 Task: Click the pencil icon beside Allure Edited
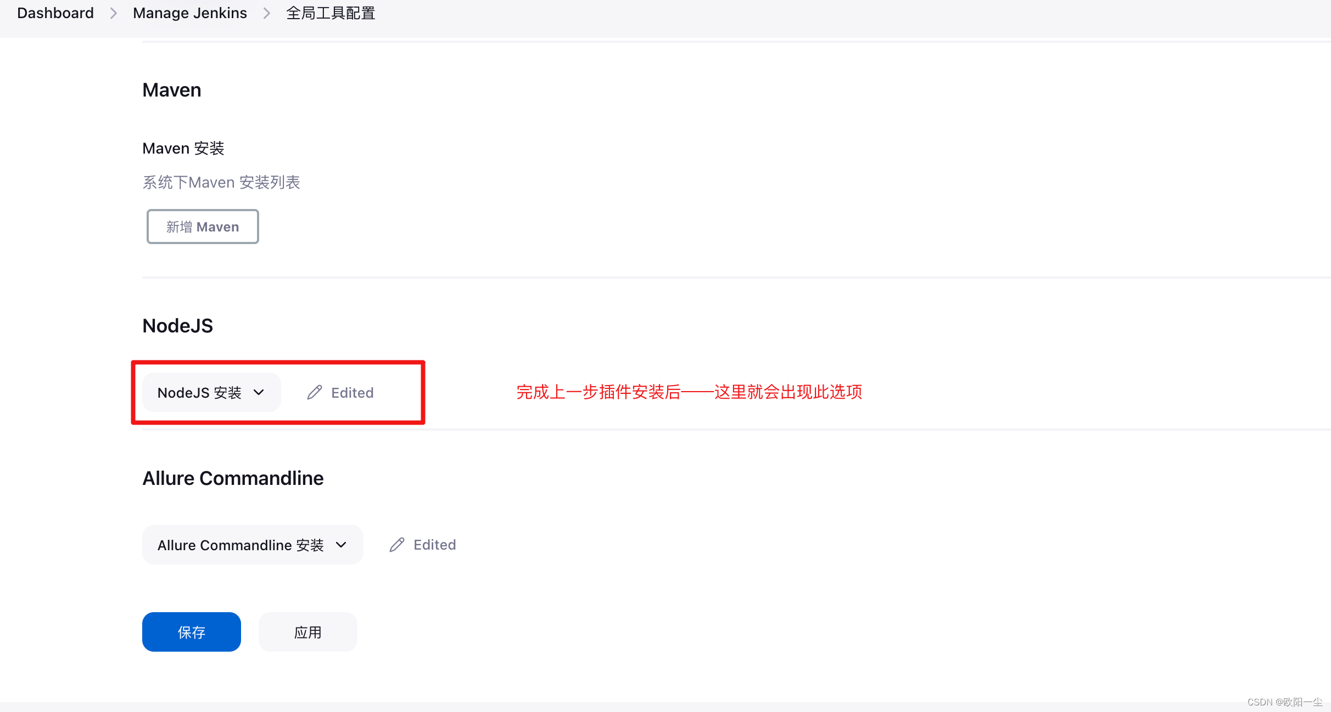(x=397, y=545)
